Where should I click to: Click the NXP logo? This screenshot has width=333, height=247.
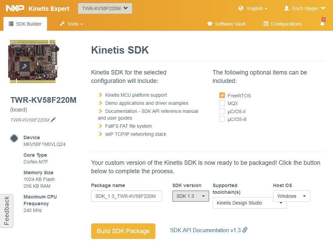[x=15, y=8]
